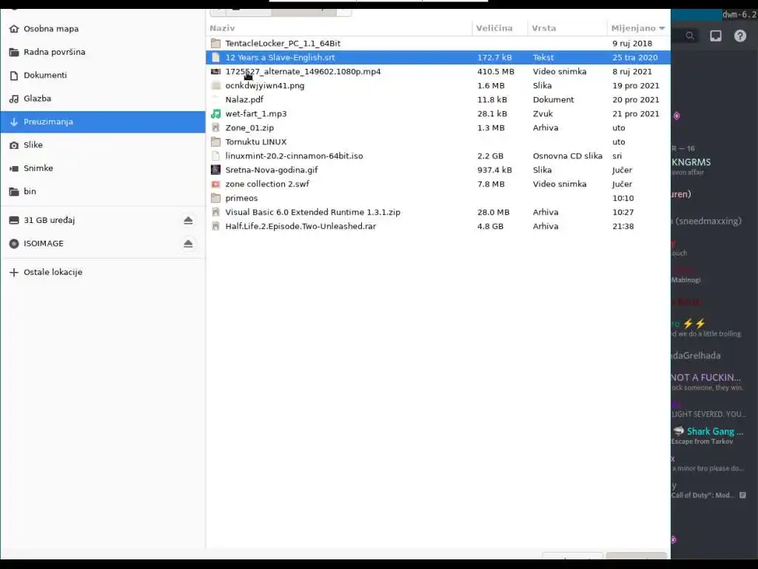Click the thumbnail of Sretna-Nova-godina.gif

coord(215,170)
